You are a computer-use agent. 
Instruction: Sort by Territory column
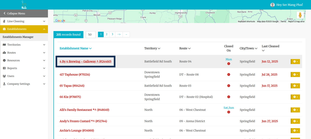tap(152, 48)
